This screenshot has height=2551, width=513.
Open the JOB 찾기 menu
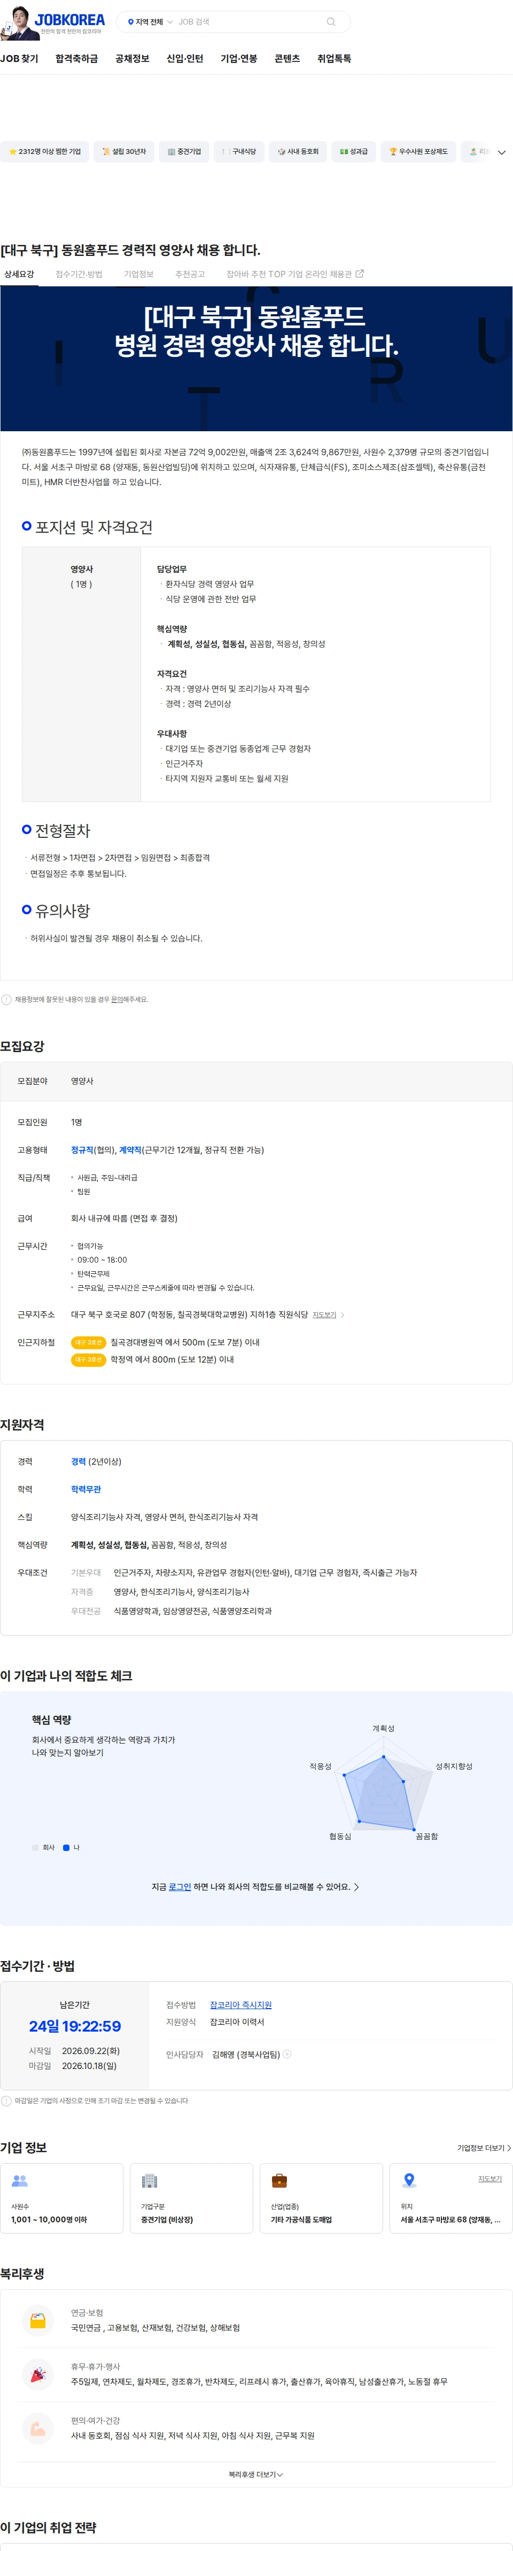(19, 58)
